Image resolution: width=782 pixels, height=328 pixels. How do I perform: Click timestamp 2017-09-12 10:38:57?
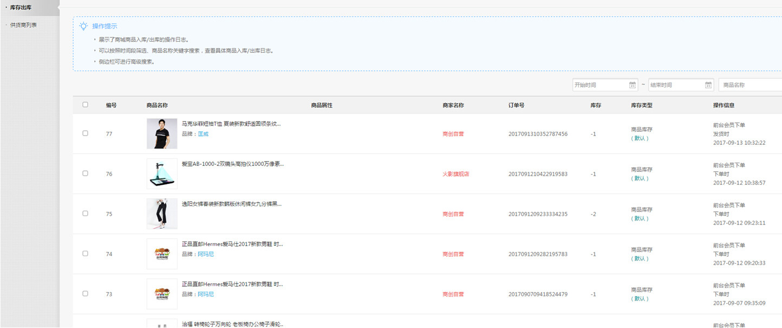click(739, 183)
